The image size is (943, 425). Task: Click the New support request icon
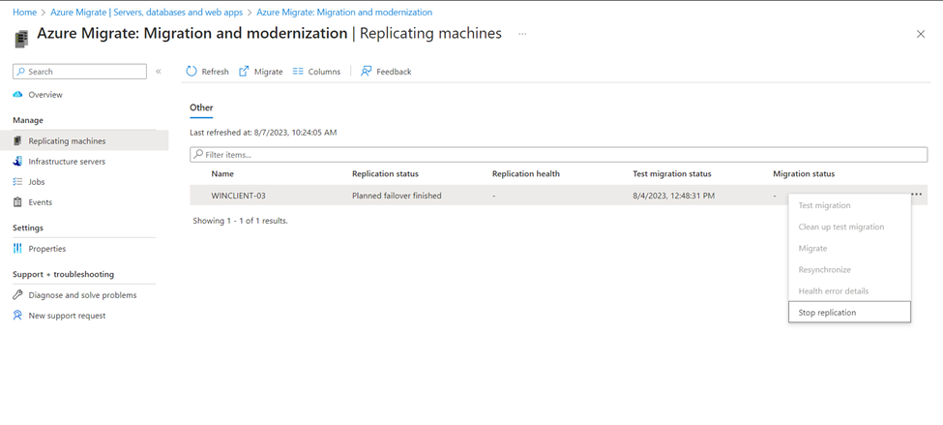[17, 316]
